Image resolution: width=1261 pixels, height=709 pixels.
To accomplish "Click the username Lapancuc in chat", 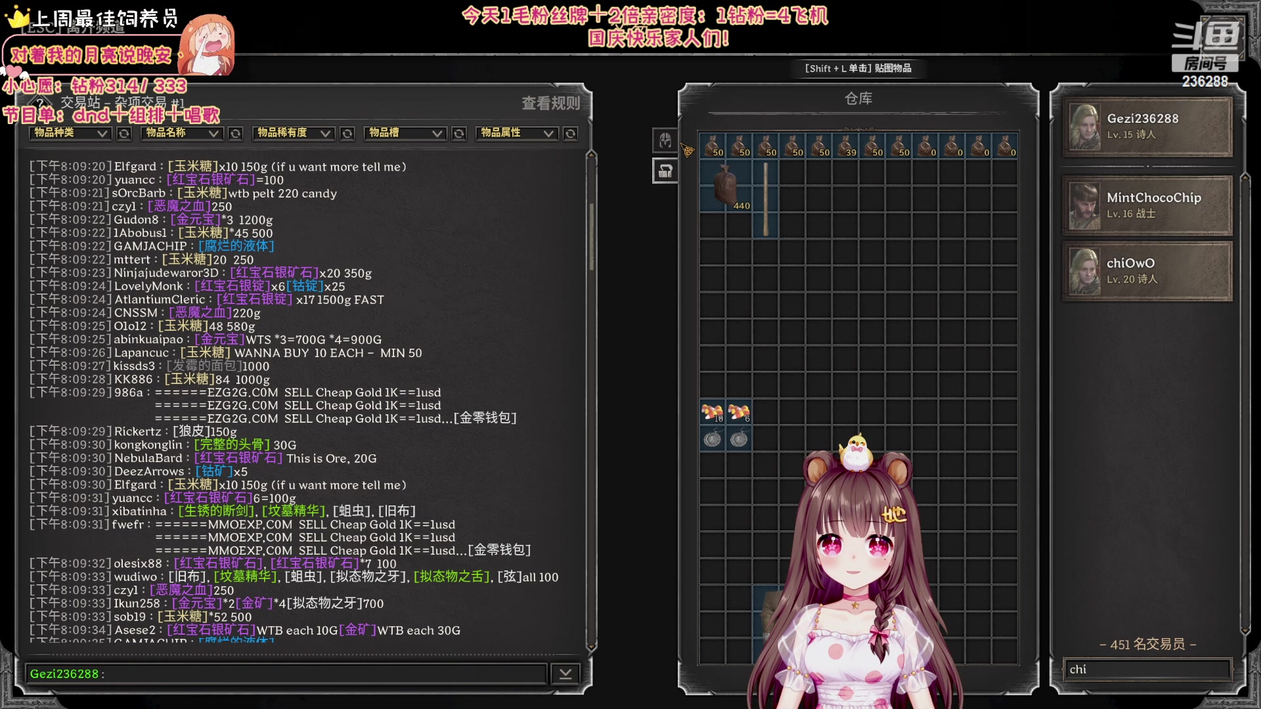I will [x=141, y=353].
